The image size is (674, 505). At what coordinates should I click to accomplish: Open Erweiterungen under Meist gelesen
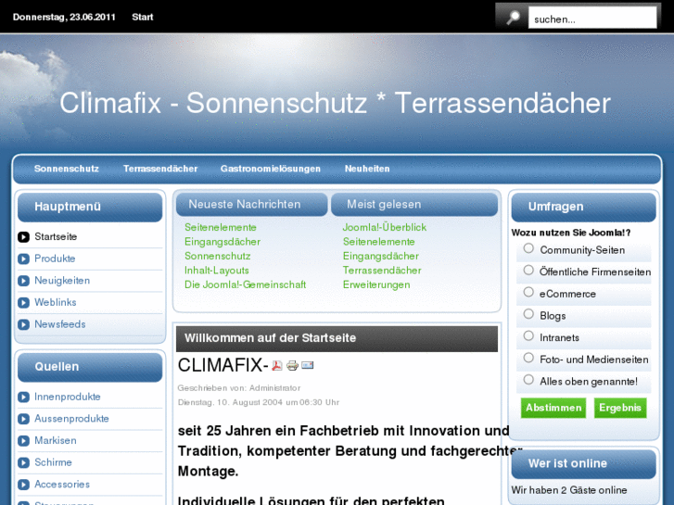376,284
